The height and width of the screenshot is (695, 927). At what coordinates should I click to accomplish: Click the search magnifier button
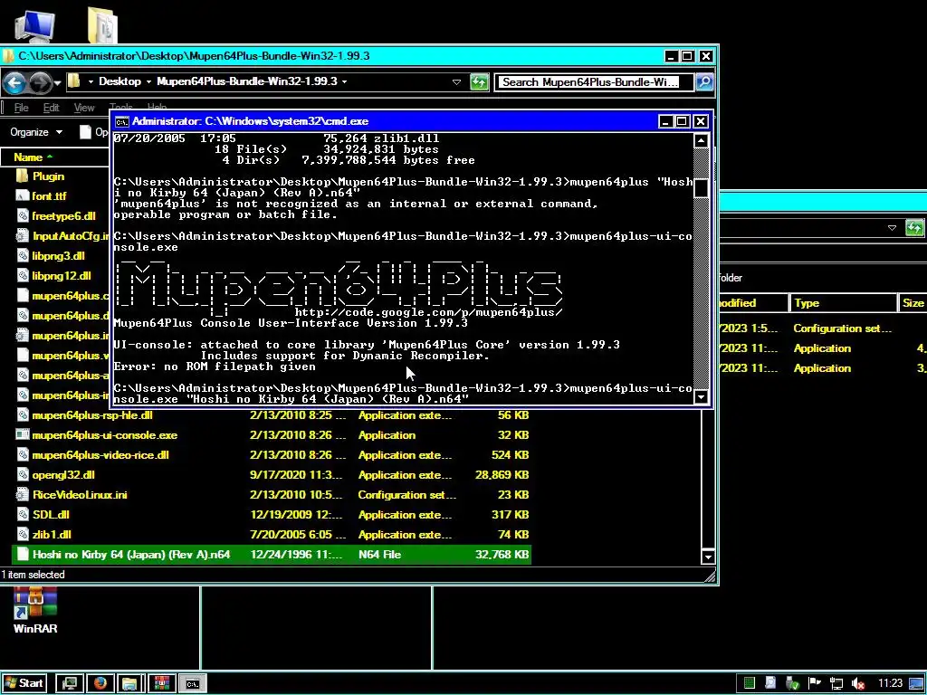[704, 82]
